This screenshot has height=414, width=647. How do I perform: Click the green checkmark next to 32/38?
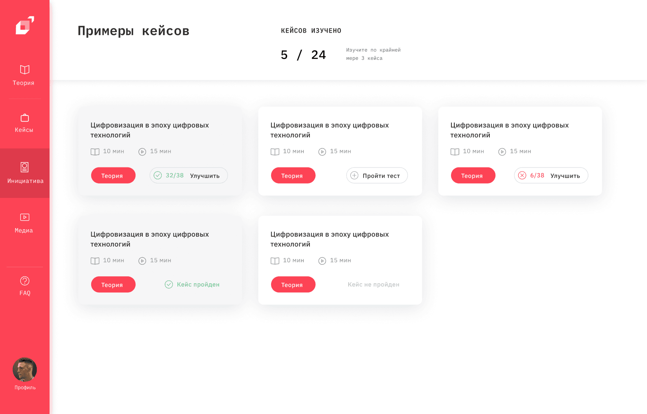[158, 176]
